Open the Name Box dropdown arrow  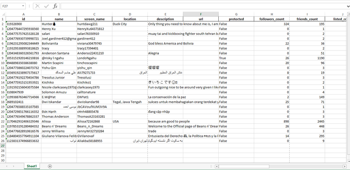coord(23,6)
